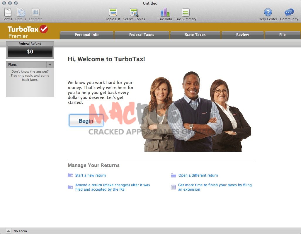301x234 pixels.
Task: Switch to the Federal Taxes tab
Action: click(x=142, y=35)
